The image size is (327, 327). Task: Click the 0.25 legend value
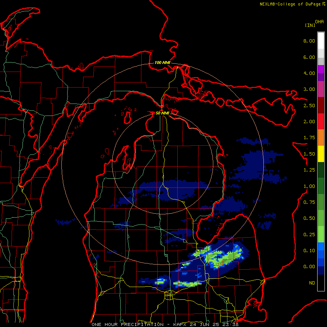309,235
